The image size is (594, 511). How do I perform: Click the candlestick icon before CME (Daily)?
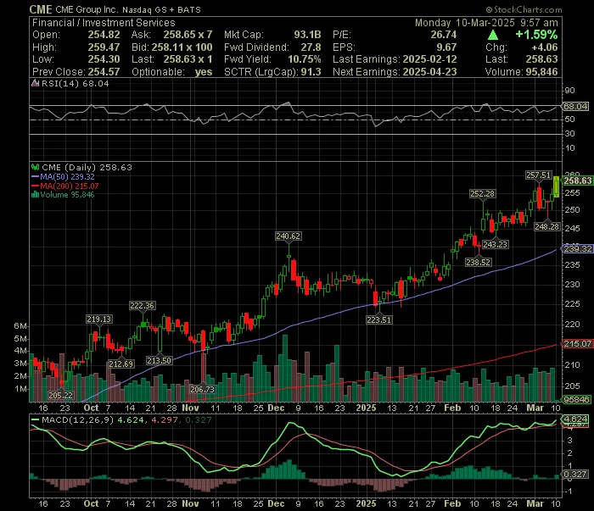point(36,167)
